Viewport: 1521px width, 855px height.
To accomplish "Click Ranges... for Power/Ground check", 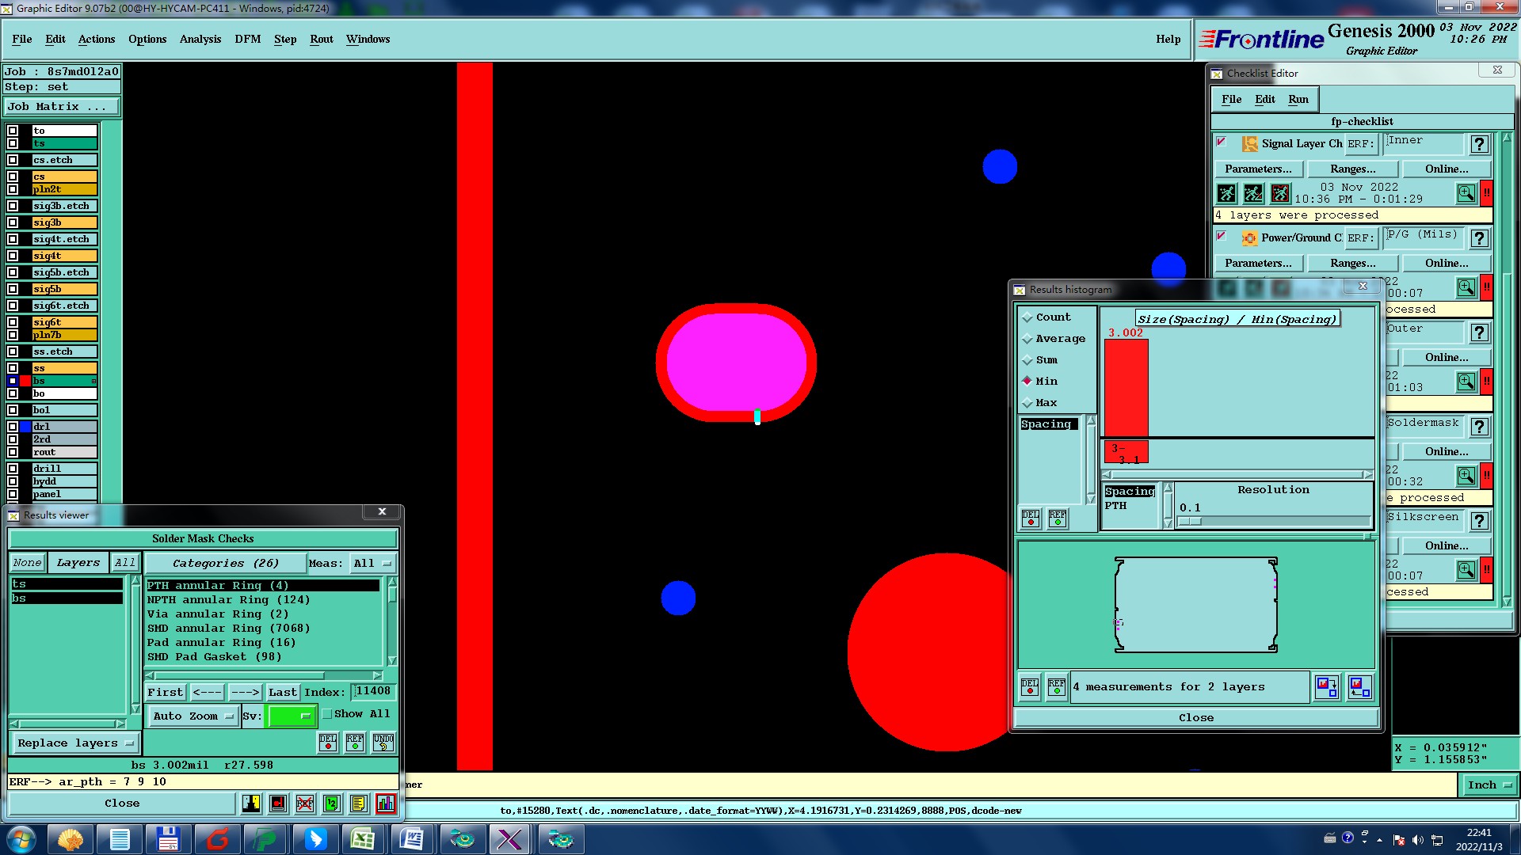I will tap(1352, 264).
